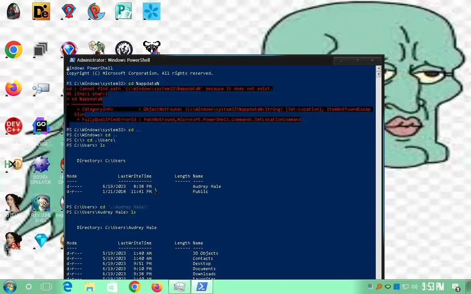Open the blue flower app desktop icon
This screenshot has width=471, height=294.
[x=151, y=12]
